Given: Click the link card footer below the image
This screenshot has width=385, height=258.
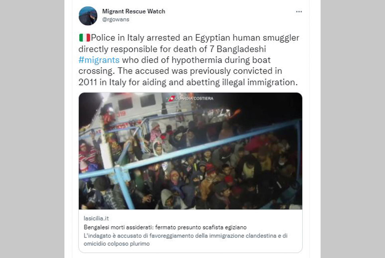Looking at the screenshot, I should coord(190,231).
